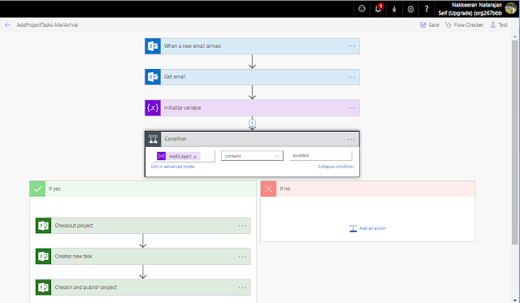Click the Condition header title
This screenshot has height=303, width=520.
click(x=175, y=139)
